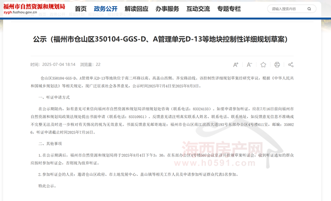Click the paragraph starting 2.参加听证会的人员
This screenshot has width=331, height=201.
pos(139,174)
